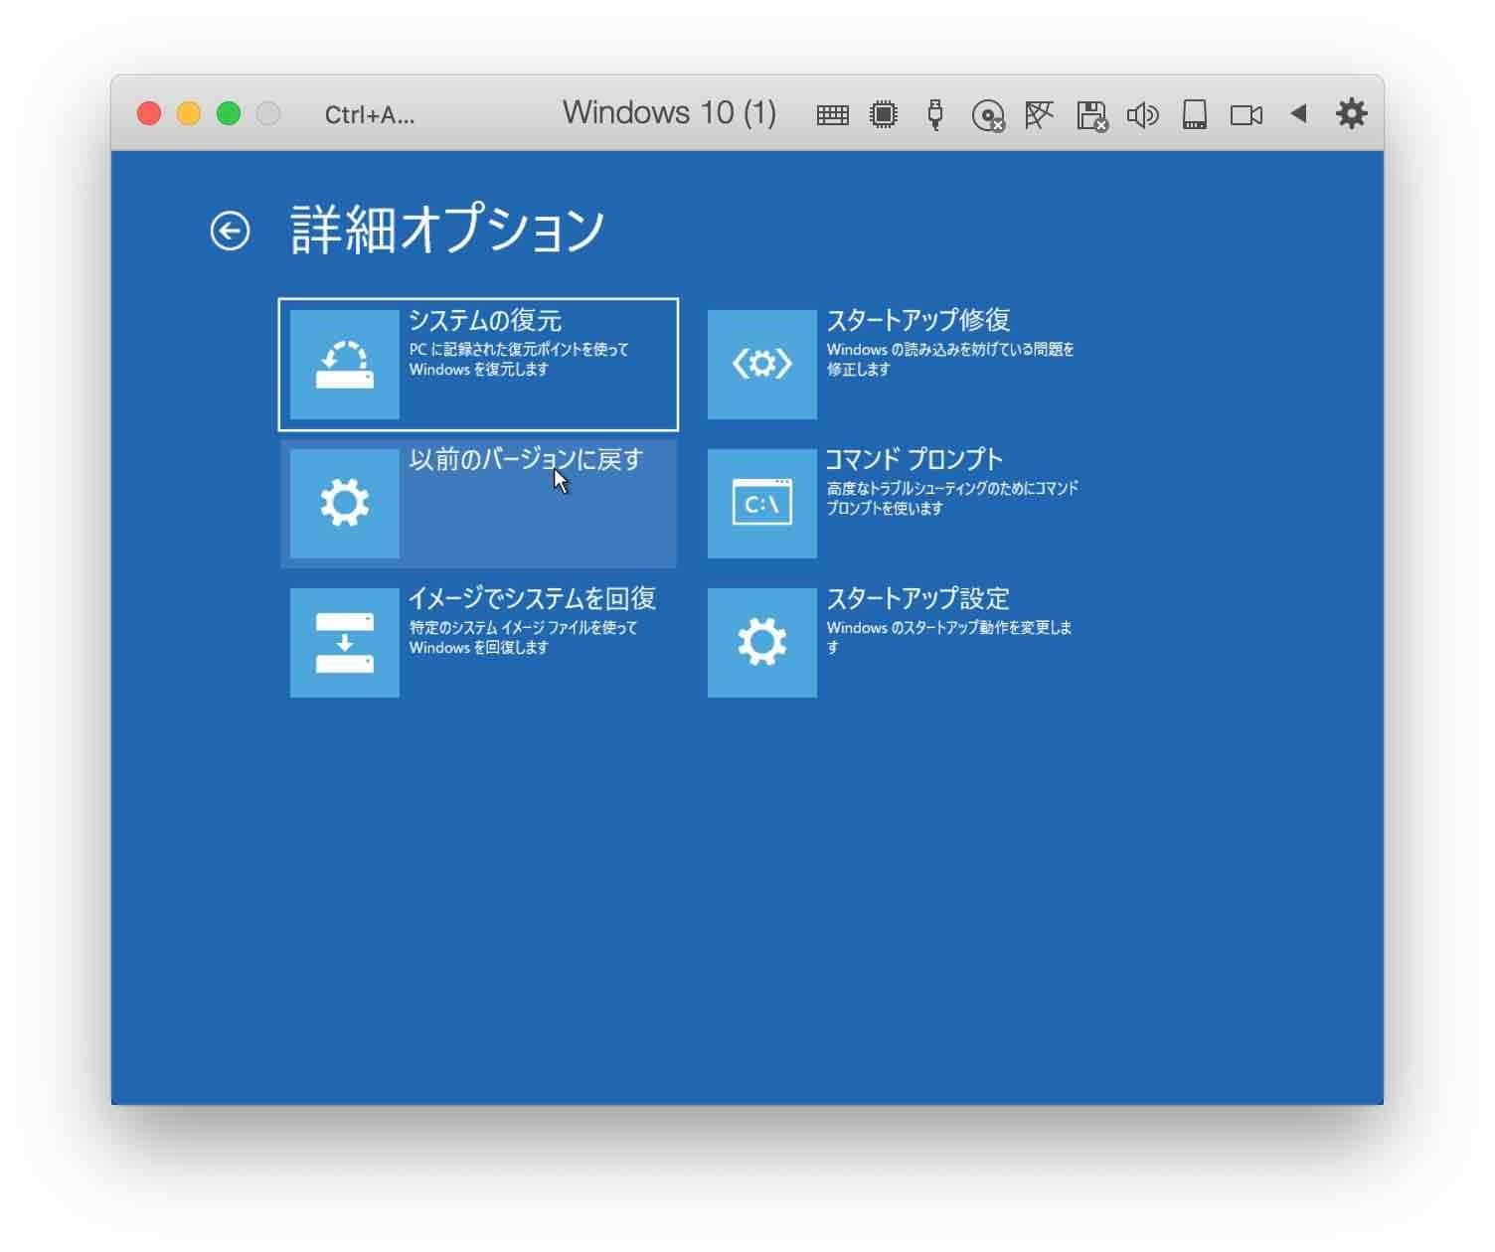
Task: Open コマンド プロンプト C:\ icon
Action: pos(761,503)
